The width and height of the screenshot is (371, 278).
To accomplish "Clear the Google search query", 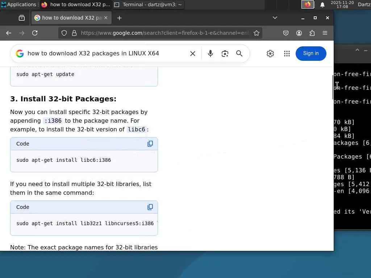I will coord(193,54).
